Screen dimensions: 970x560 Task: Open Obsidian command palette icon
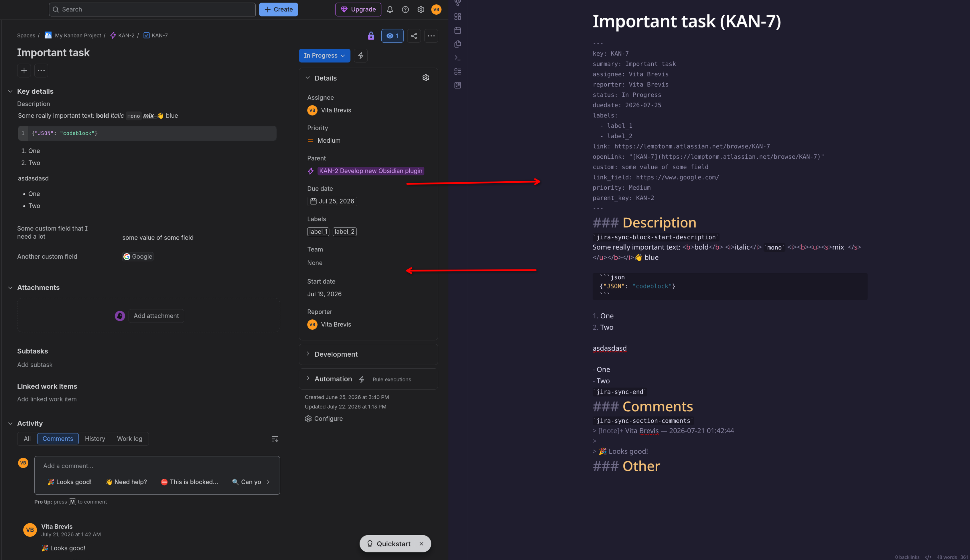coord(457,58)
